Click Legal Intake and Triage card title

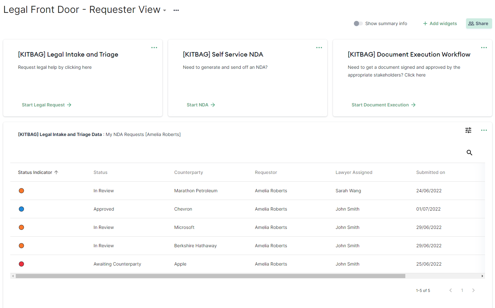pyautogui.click(x=68, y=54)
